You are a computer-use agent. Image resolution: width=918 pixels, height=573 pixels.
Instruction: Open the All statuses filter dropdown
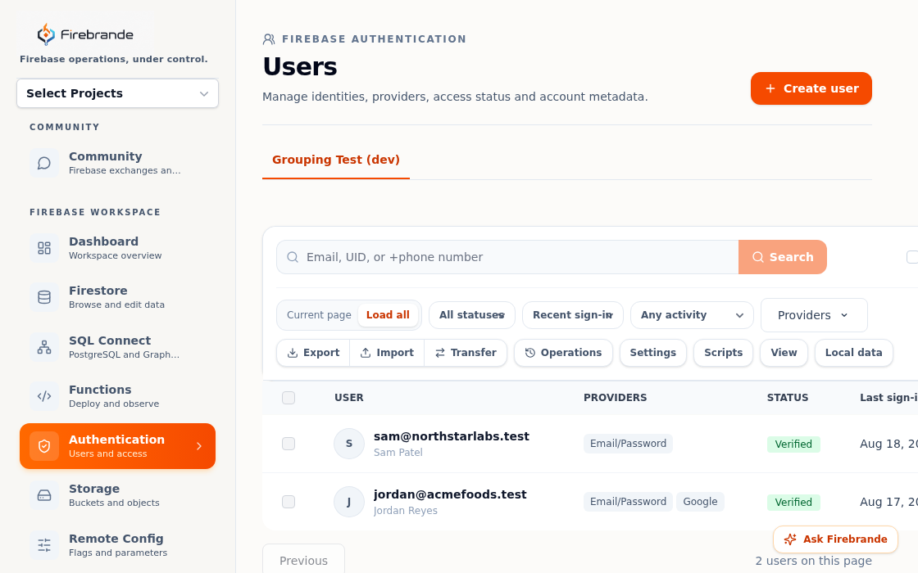[472, 315]
